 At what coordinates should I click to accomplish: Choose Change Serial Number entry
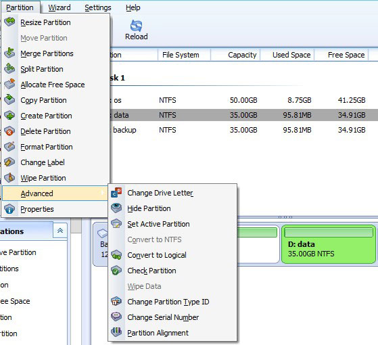(172, 317)
